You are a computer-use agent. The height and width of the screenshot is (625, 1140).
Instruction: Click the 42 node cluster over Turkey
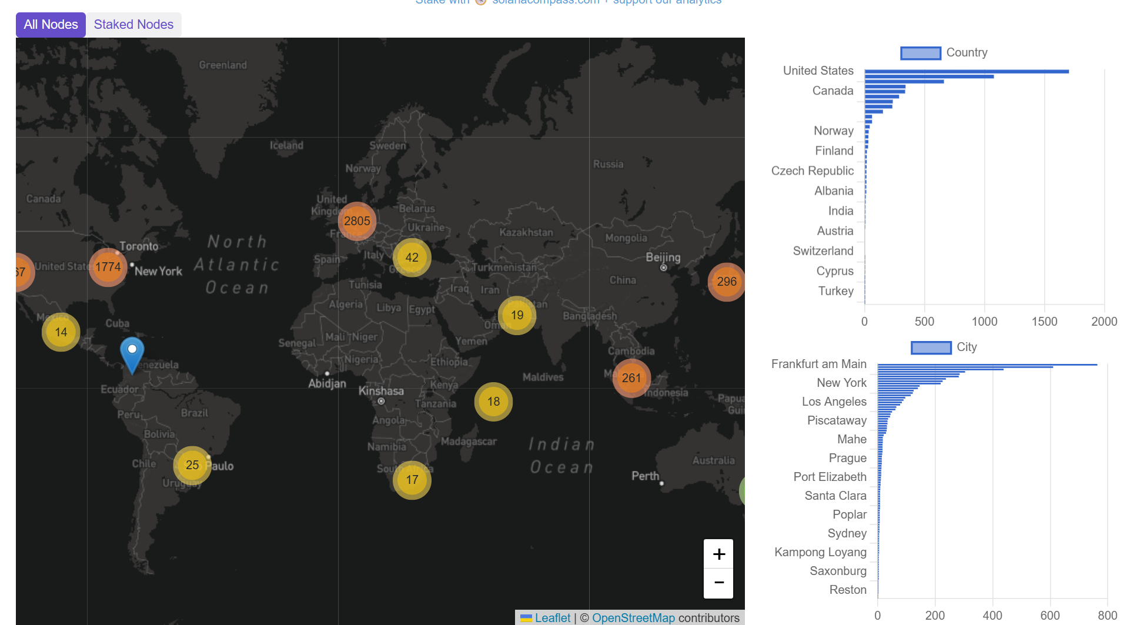tap(412, 258)
